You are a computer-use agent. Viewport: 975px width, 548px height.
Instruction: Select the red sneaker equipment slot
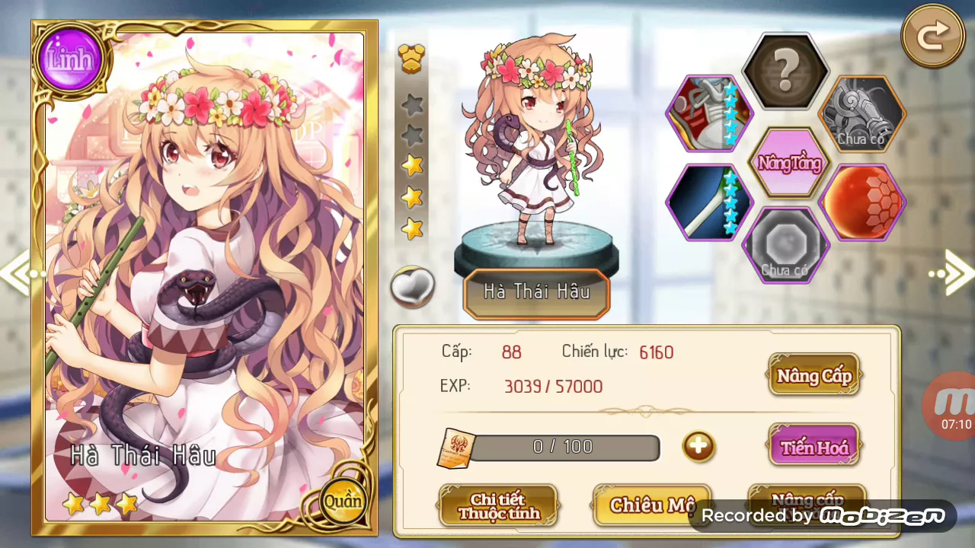point(709,113)
